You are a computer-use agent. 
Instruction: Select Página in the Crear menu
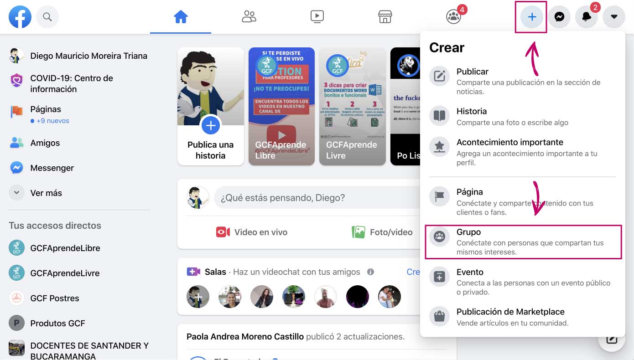[523, 202]
